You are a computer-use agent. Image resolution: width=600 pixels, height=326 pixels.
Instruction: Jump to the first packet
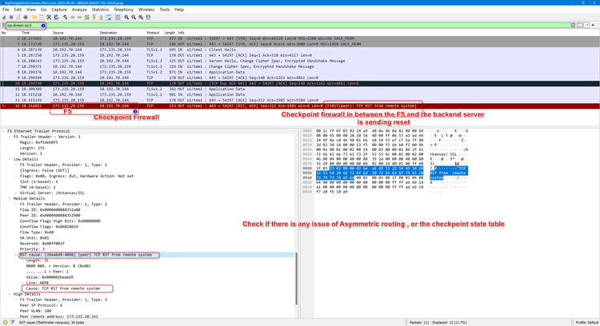click(94, 18)
